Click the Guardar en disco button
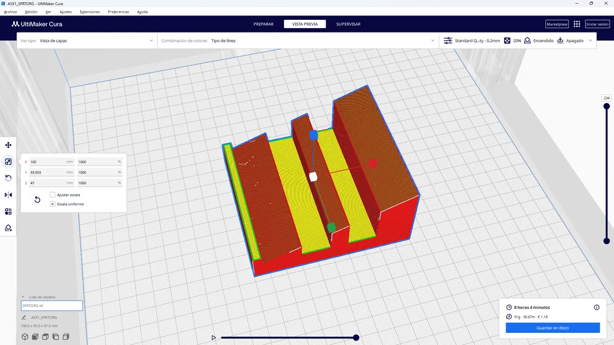 [x=552, y=327]
